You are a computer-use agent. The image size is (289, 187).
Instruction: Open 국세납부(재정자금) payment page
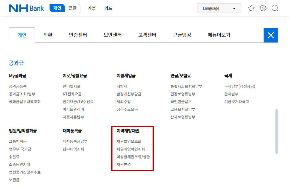pyautogui.click(x=239, y=86)
